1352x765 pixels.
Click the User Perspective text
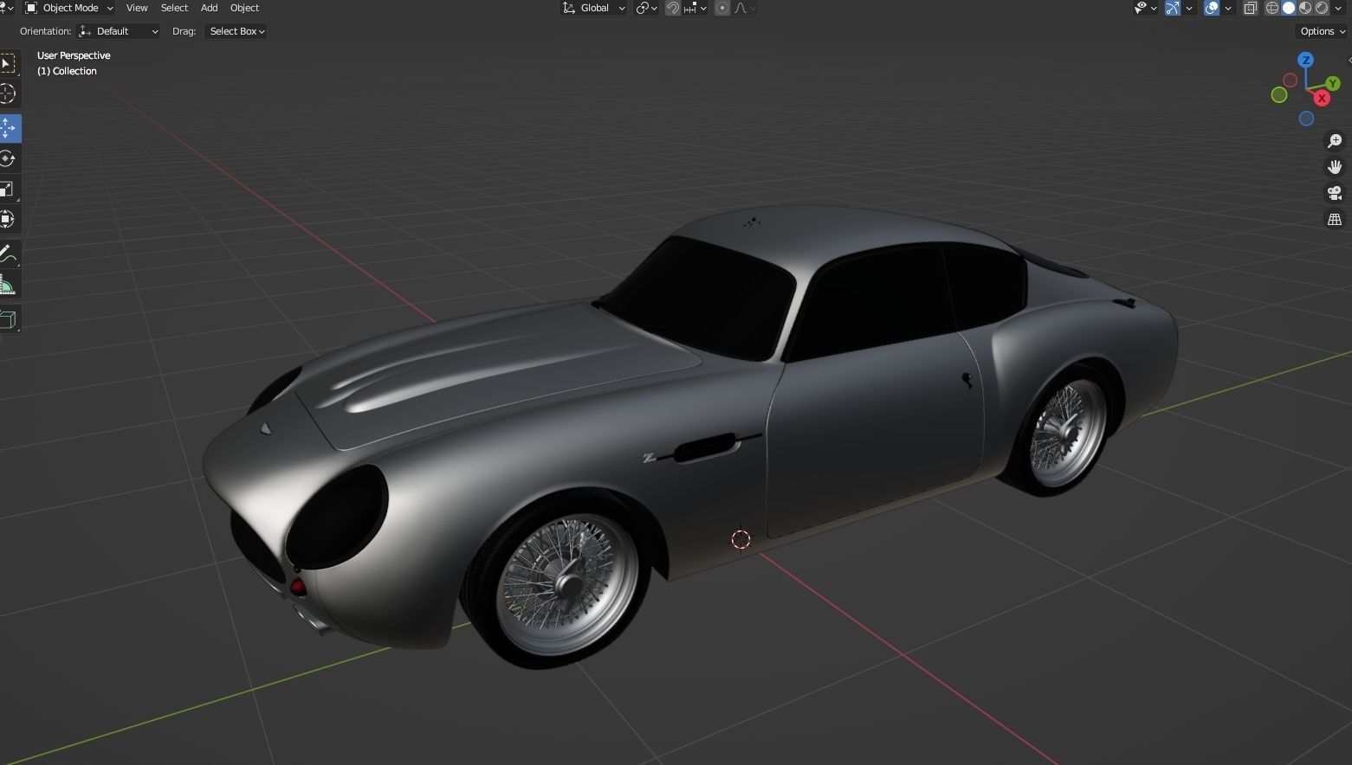74,55
